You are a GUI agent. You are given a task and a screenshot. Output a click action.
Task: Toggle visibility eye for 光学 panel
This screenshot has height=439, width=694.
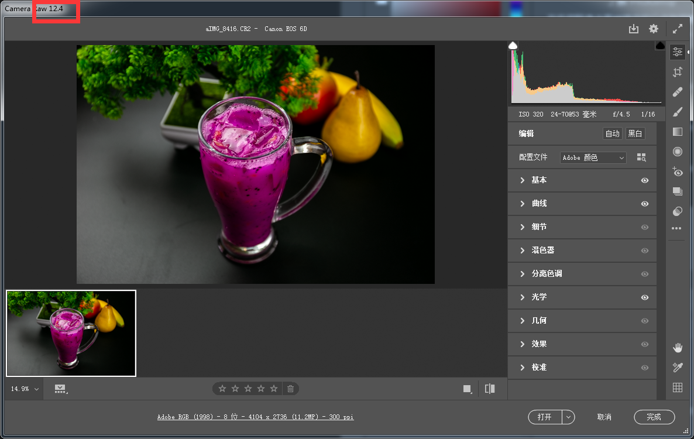point(645,297)
